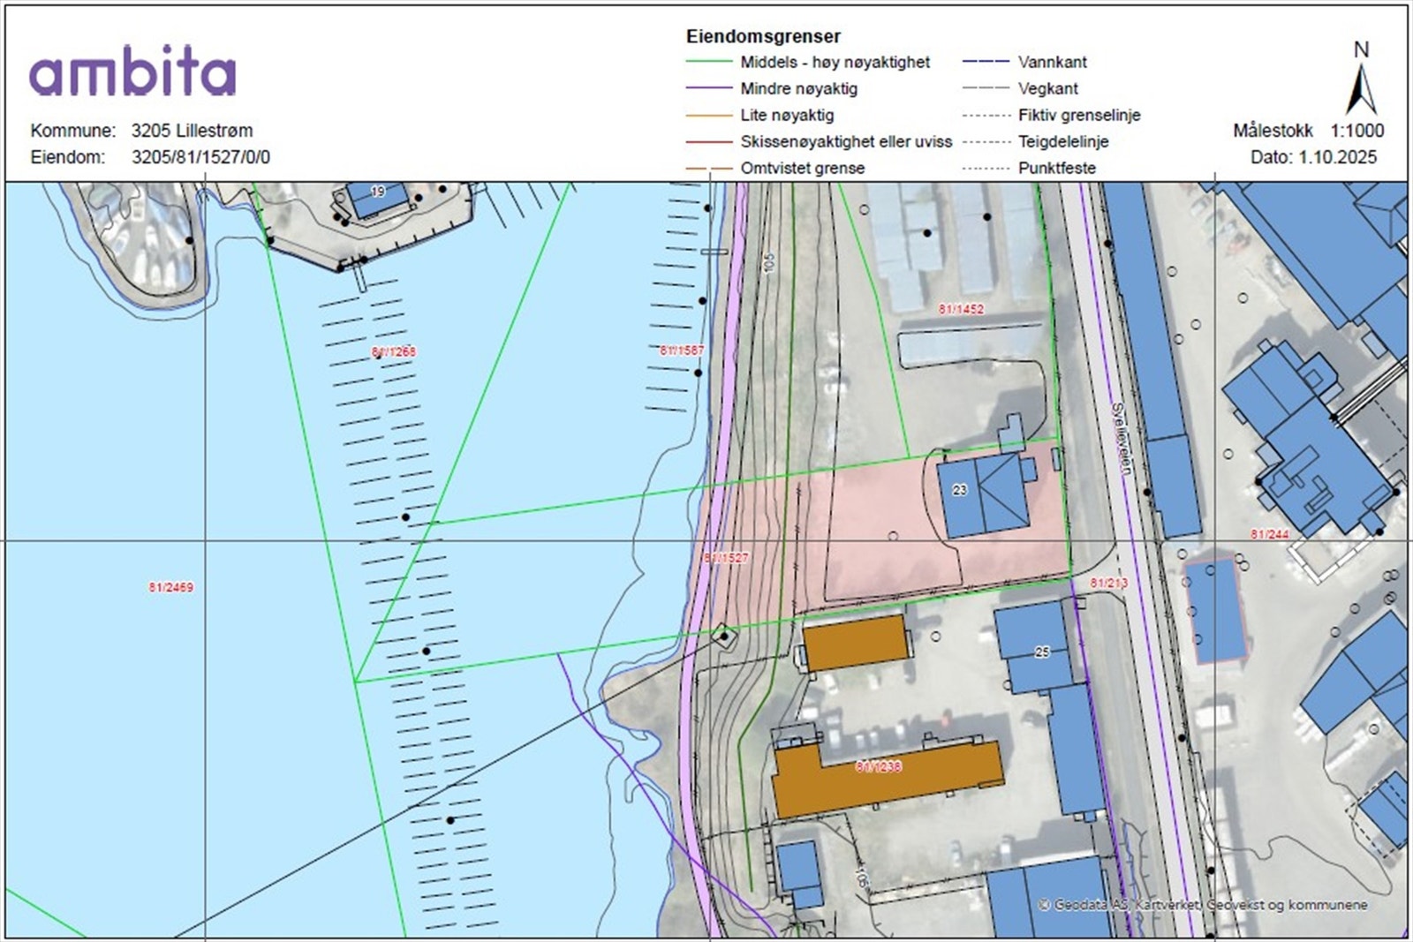Viewport: 1413px width, 942px height.
Task: Click the dotted Fiktiv grenselinje line sample
Action: 986,115
